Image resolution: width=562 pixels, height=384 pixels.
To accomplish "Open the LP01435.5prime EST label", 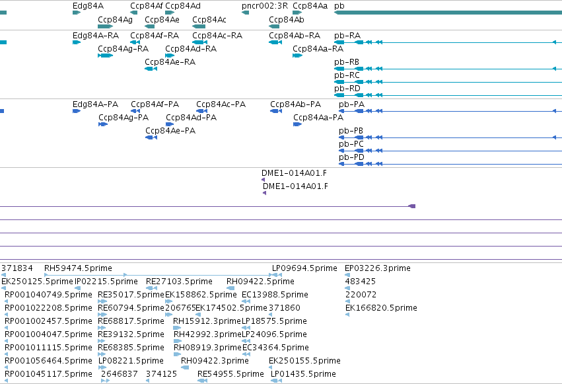I will pyautogui.click(x=303, y=375).
